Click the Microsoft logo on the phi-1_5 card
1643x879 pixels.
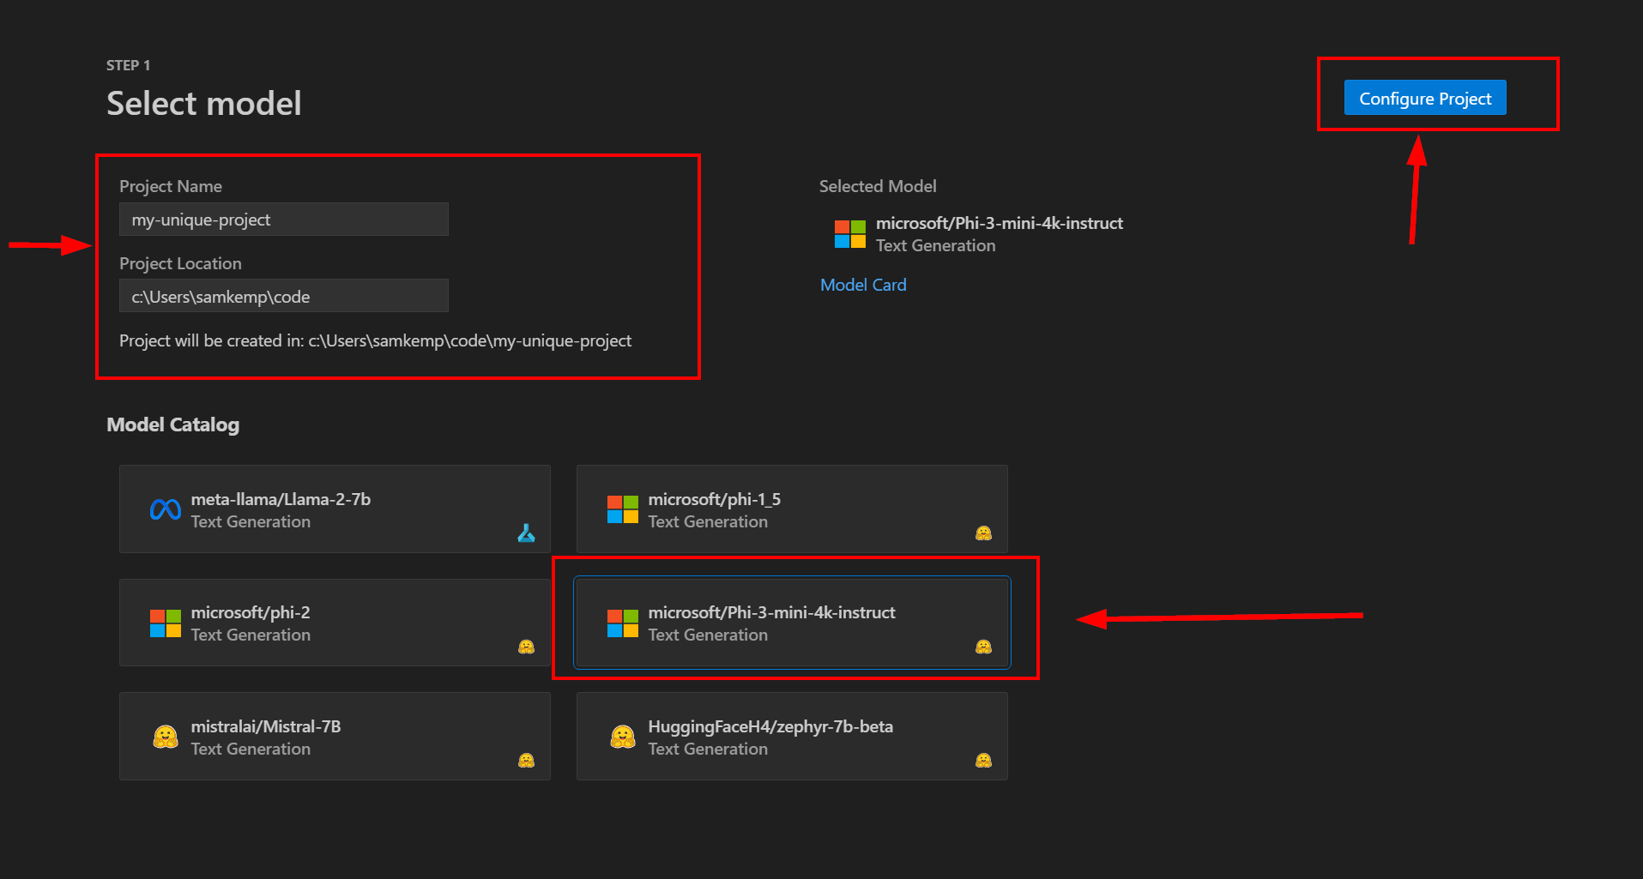tap(623, 509)
